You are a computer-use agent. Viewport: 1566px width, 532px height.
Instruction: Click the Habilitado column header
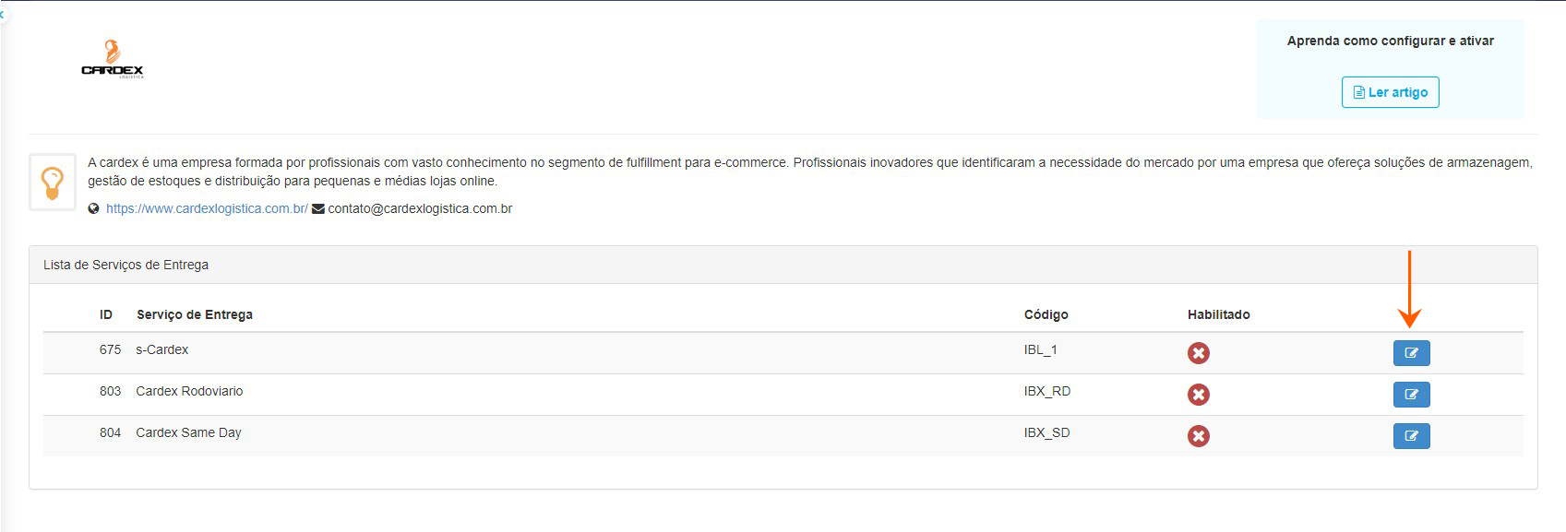click(1218, 314)
